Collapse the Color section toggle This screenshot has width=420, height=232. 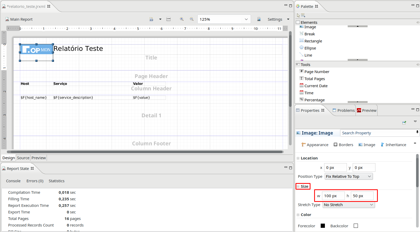point(298,215)
